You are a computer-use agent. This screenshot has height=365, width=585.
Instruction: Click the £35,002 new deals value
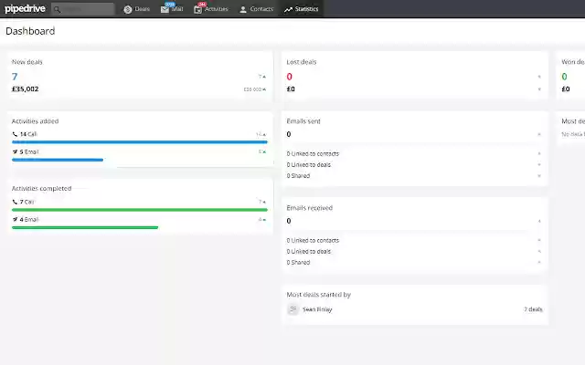pyautogui.click(x=25, y=89)
